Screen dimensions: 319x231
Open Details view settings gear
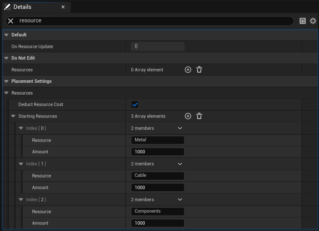click(313, 21)
